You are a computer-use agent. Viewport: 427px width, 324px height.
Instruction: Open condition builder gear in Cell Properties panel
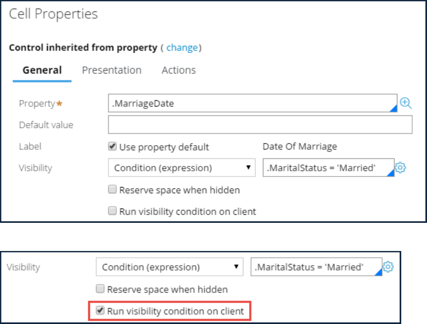pyautogui.click(x=400, y=167)
